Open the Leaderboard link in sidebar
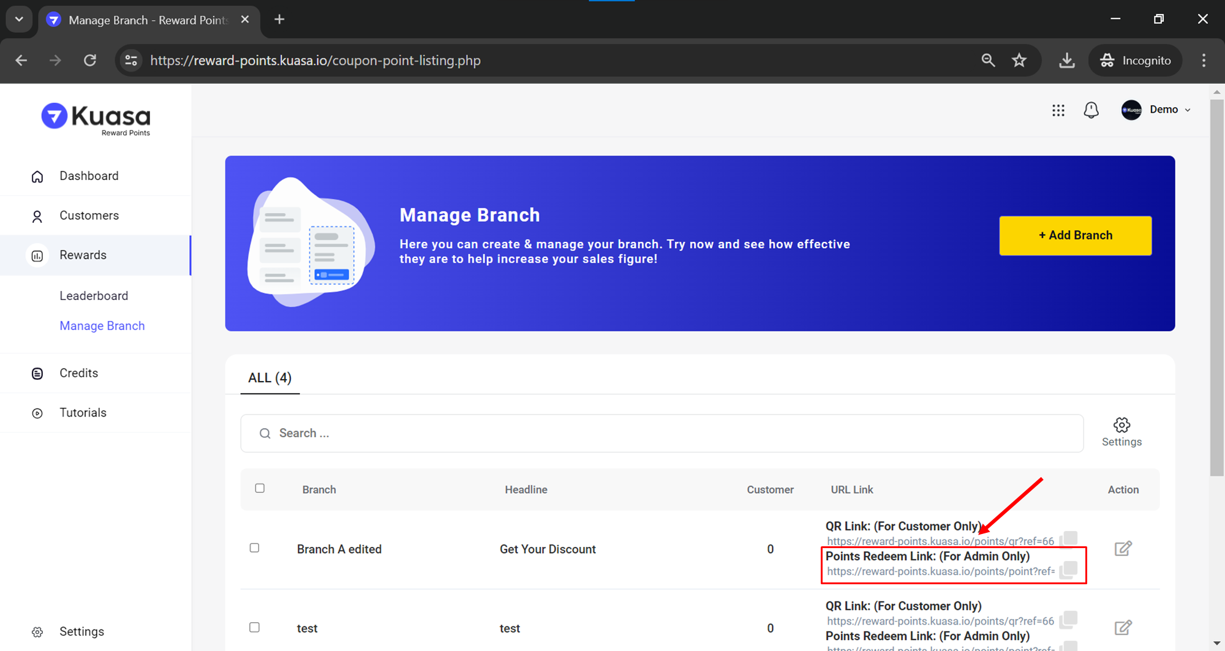This screenshot has height=651, width=1225. [x=94, y=296]
